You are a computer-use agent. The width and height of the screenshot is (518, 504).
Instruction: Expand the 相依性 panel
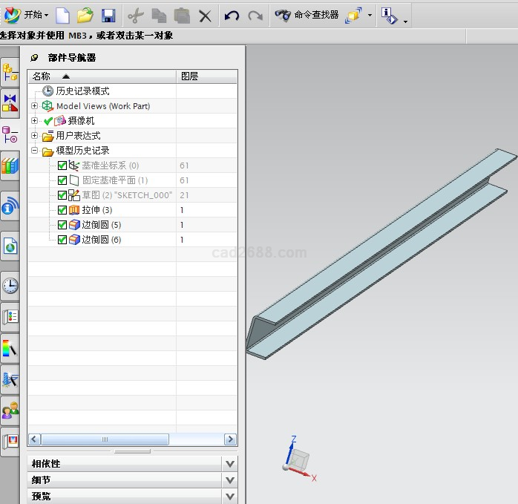point(230,463)
